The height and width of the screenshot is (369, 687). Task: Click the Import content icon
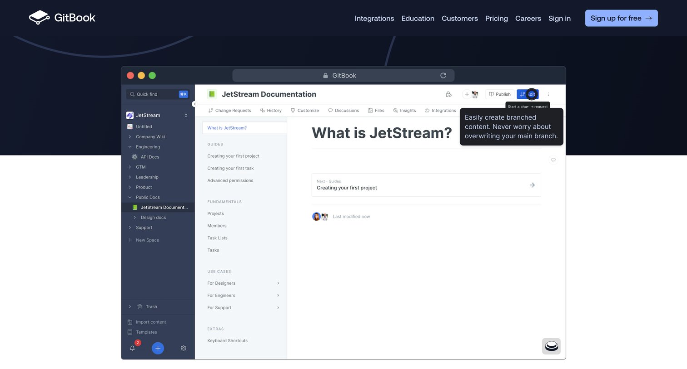point(130,322)
